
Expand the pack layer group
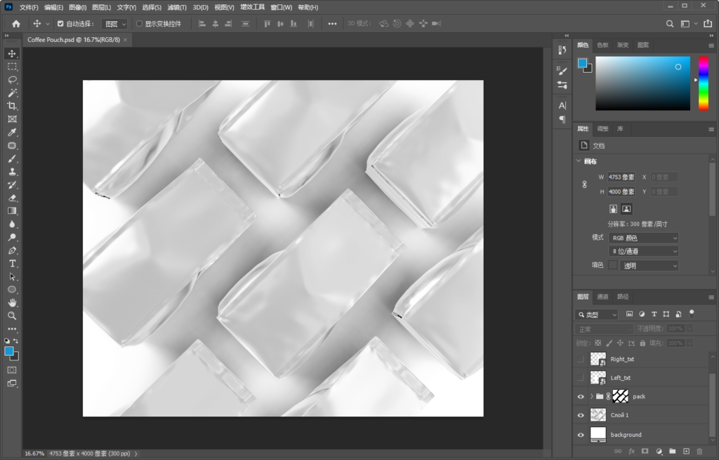click(x=591, y=396)
